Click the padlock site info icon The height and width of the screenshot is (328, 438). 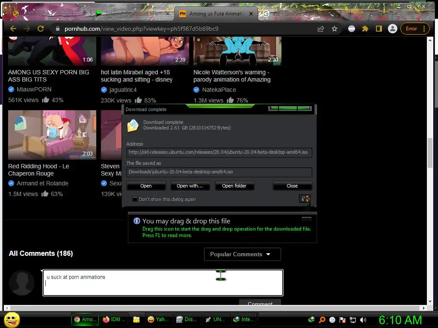coord(58,29)
